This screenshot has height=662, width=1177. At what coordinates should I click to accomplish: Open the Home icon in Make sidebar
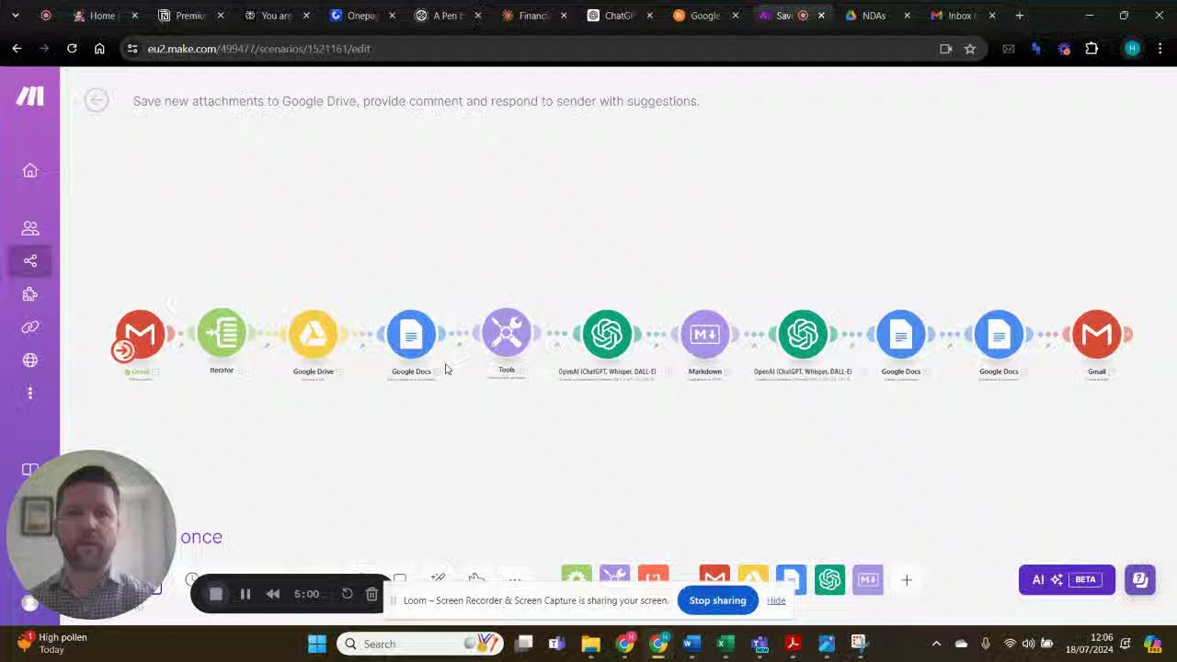pos(30,170)
